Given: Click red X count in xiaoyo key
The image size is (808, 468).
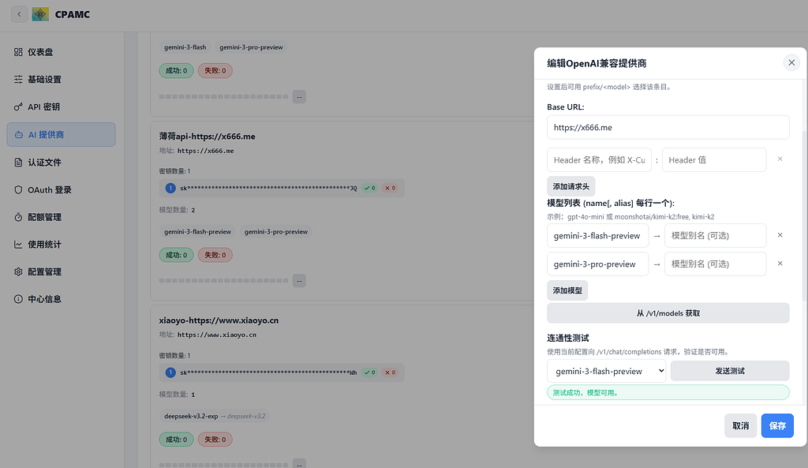Looking at the screenshot, I should click(x=390, y=373).
